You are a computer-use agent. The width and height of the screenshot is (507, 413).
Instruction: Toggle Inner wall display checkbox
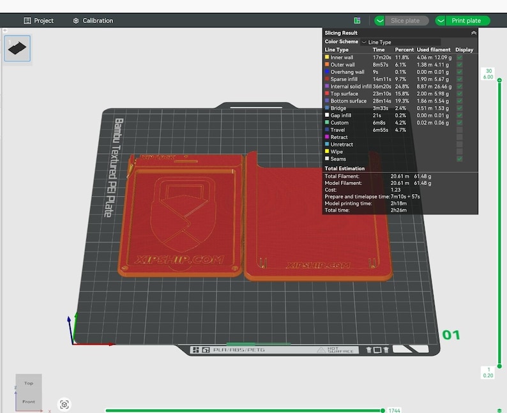[460, 57]
